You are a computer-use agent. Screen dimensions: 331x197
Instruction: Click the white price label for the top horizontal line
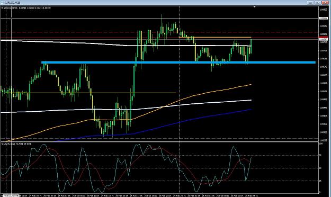323,19
